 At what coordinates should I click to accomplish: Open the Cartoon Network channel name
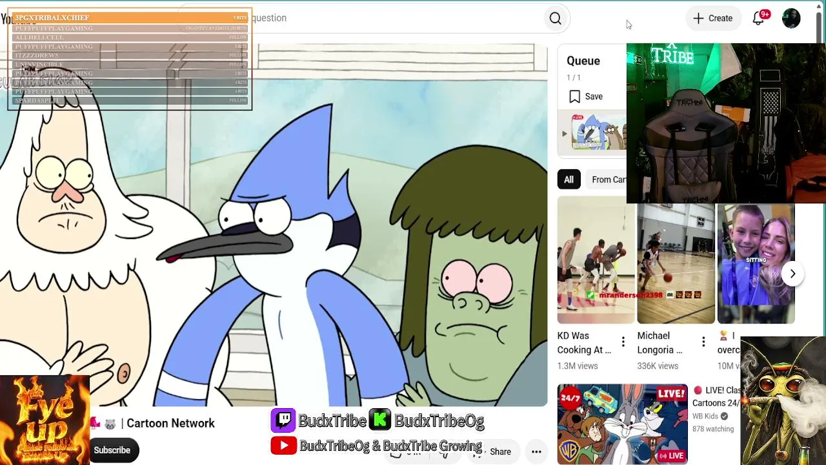coord(170,423)
